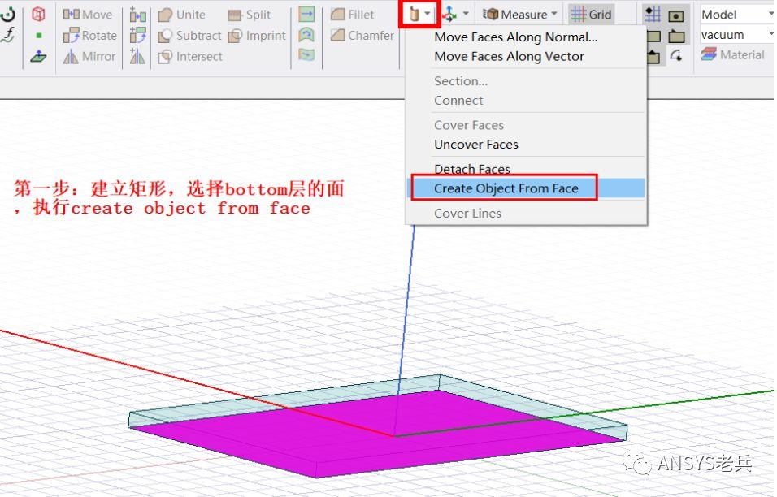Image resolution: width=777 pixels, height=497 pixels.
Task: Click the coordinate system axes icon
Action: pos(449,15)
